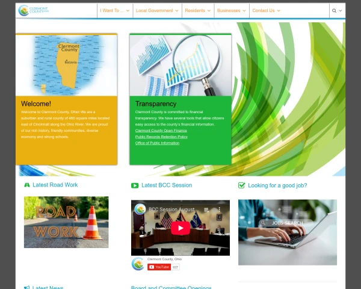
Task: Open the BCC Session August video title
Action: [x=173, y=210]
